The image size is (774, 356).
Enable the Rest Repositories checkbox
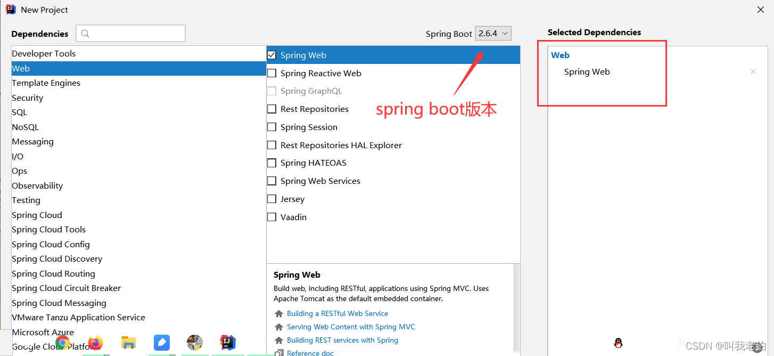(271, 109)
